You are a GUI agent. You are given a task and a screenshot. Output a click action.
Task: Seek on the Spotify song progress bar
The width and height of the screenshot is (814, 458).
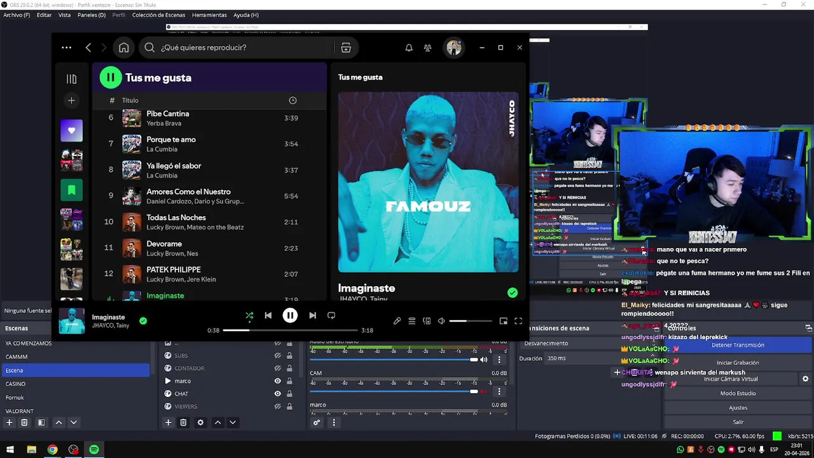point(290,330)
